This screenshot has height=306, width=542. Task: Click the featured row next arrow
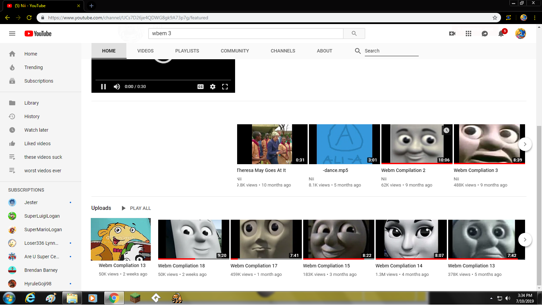pos(525,144)
